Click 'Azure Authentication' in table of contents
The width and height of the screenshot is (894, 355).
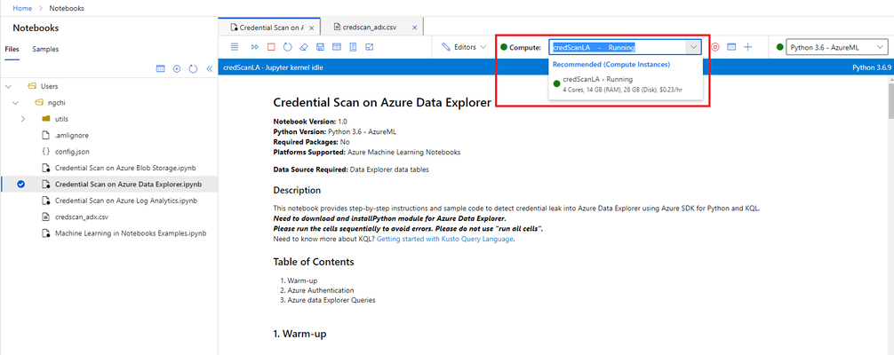click(x=321, y=290)
